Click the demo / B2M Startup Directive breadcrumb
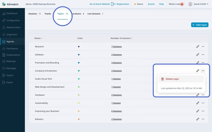This screenshot has height=132, width=212. 40,4
